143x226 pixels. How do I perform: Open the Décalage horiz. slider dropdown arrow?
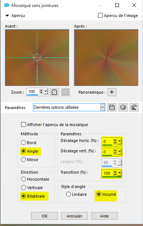tap(119, 141)
